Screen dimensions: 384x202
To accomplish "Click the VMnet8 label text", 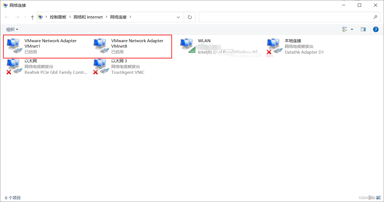I will [119, 46].
